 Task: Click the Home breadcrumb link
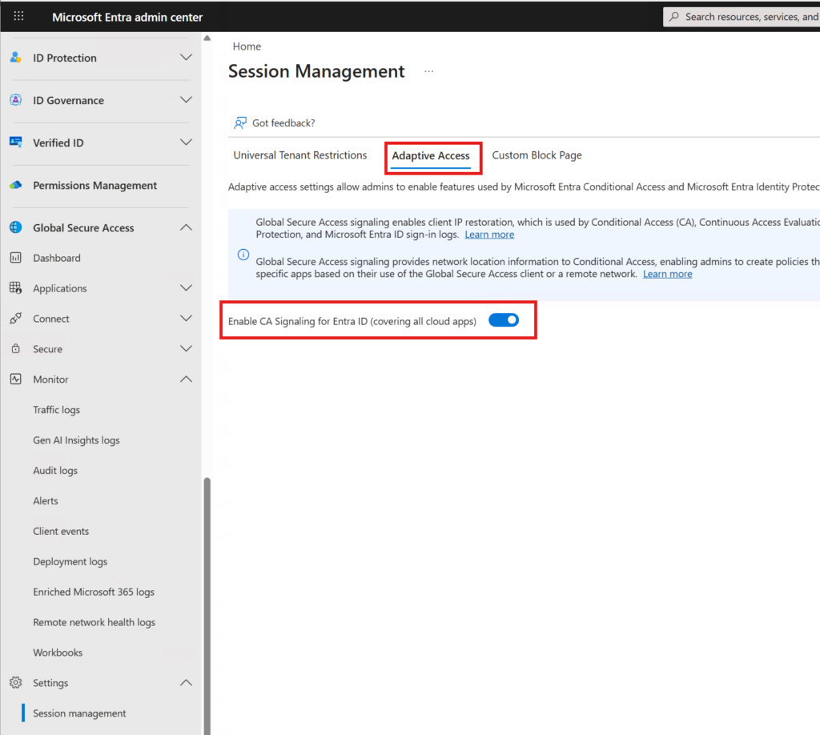pos(247,46)
